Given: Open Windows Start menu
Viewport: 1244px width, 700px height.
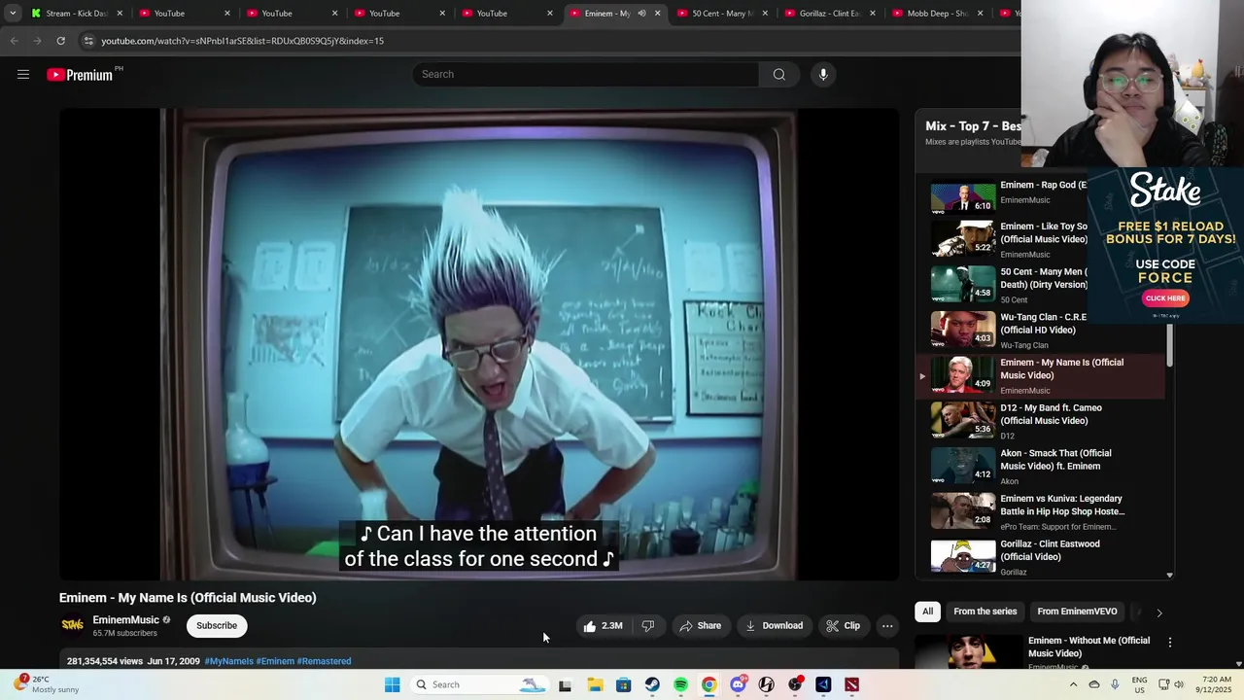Looking at the screenshot, I should click(x=392, y=684).
